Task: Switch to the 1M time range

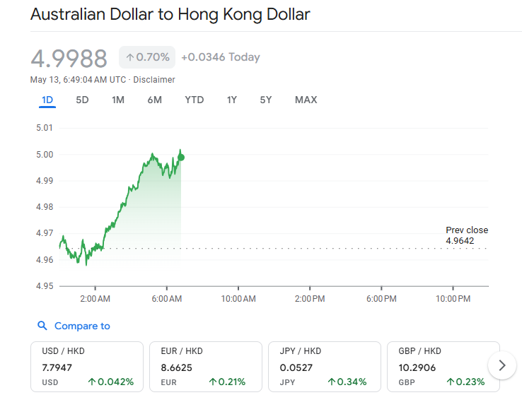Action: (x=118, y=100)
